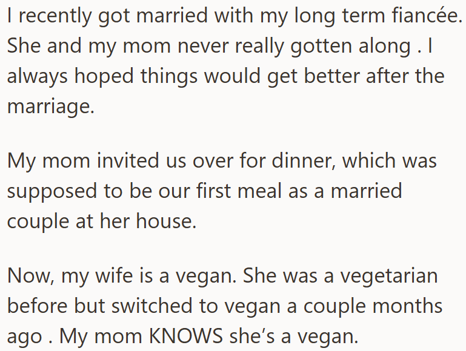Click the word "house."
The width and height of the screenshot is (466, 351).
pyautogui.click(x=167, y=221)
